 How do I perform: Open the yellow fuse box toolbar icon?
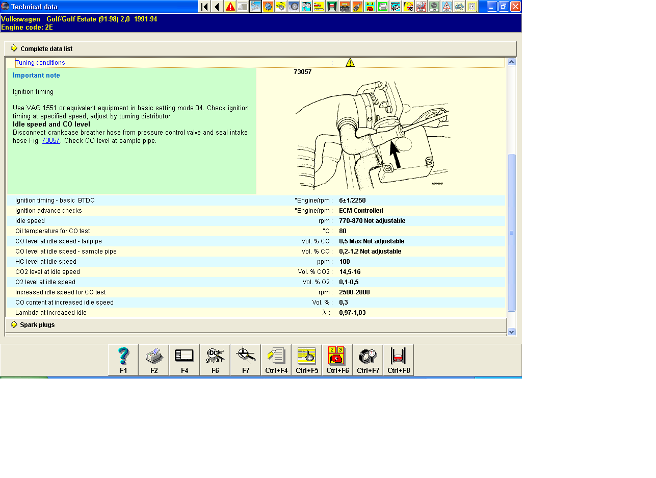tap(370, 7)
